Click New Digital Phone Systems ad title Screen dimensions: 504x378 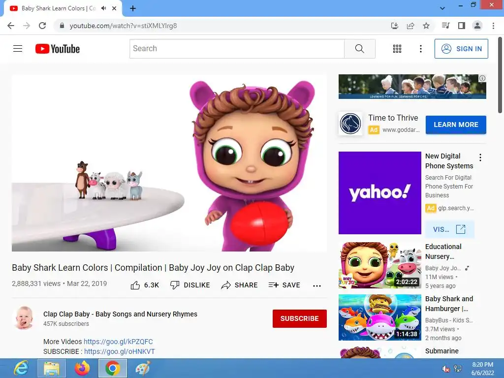449,161
